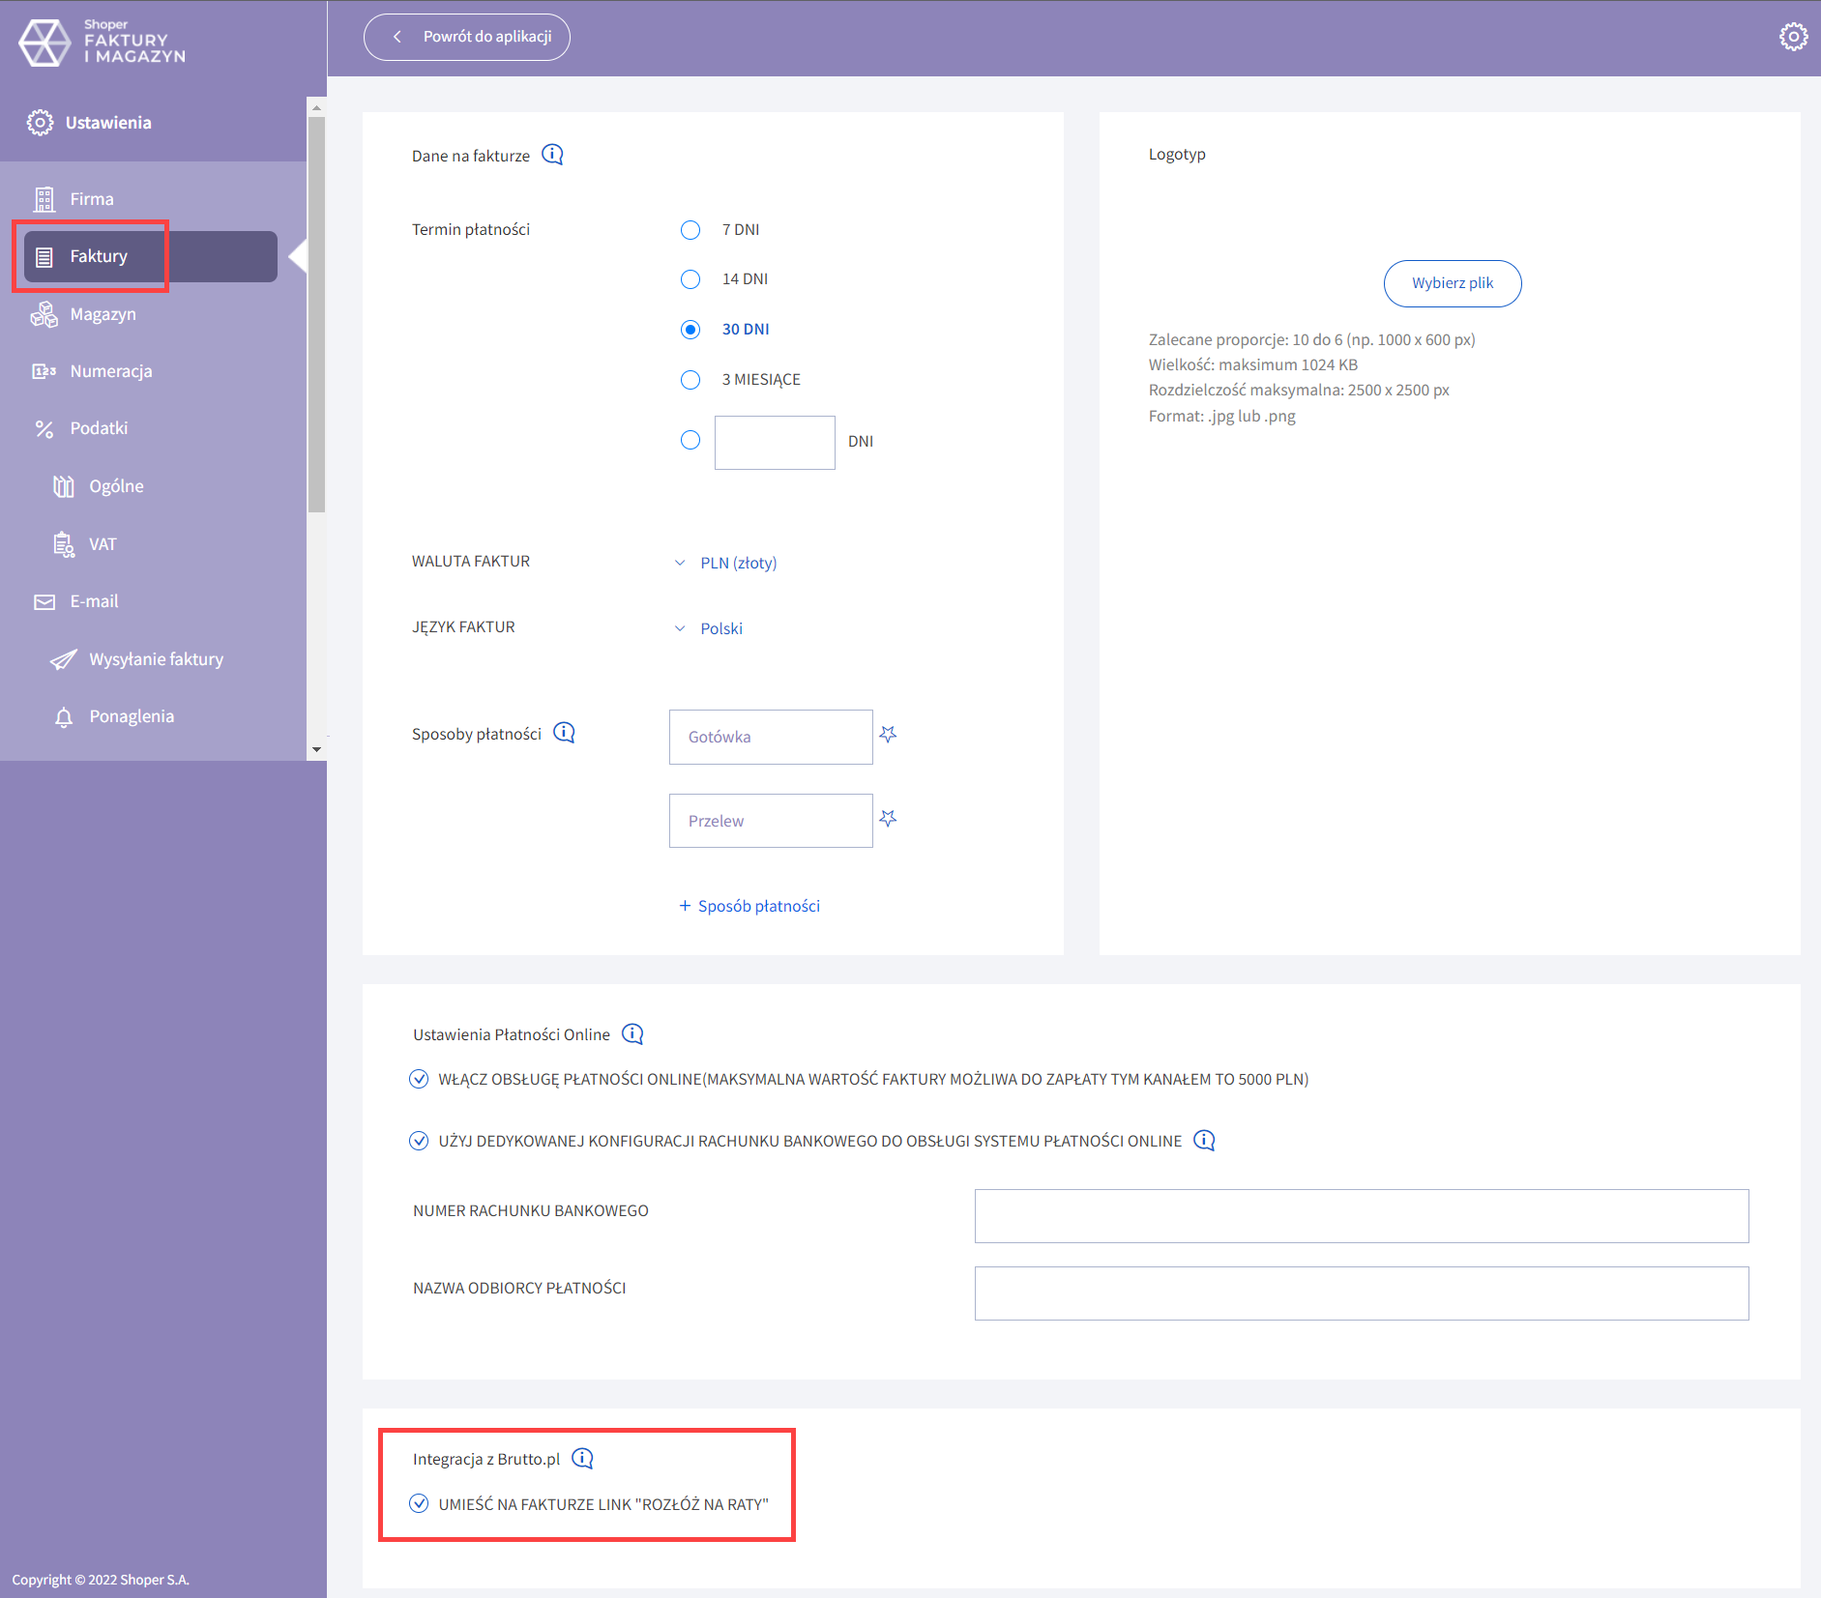Open Magazyn in the settings sidebar
The image size is (1821, 1598).
point(103,314)
